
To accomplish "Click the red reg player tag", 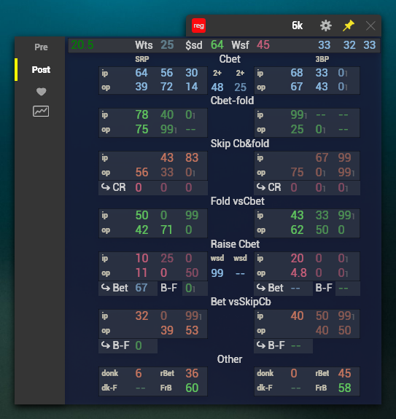I will (x=198, y=26).
